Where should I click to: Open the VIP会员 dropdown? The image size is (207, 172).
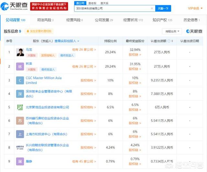pos(195,8)
